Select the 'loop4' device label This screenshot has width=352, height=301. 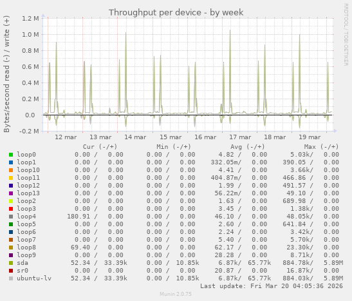click(26, 217)
